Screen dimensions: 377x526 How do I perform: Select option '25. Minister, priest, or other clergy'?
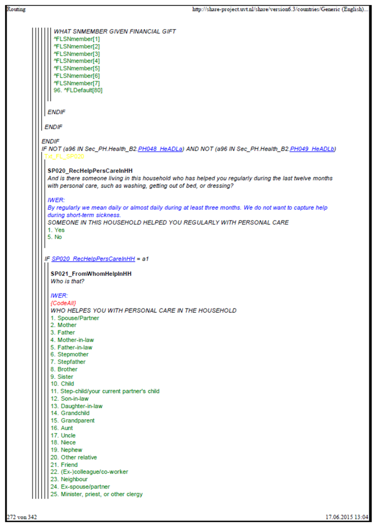click(x=96, y=494)
